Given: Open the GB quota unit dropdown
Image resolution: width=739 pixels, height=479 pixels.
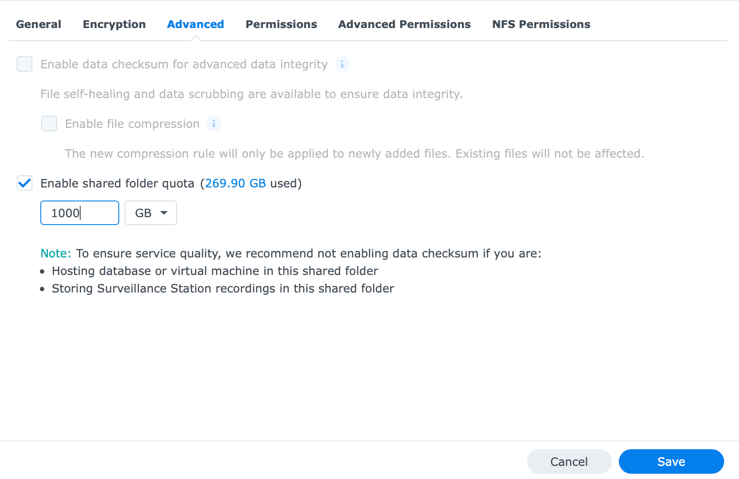Looking at the screenshot, I should coord(151,213).
